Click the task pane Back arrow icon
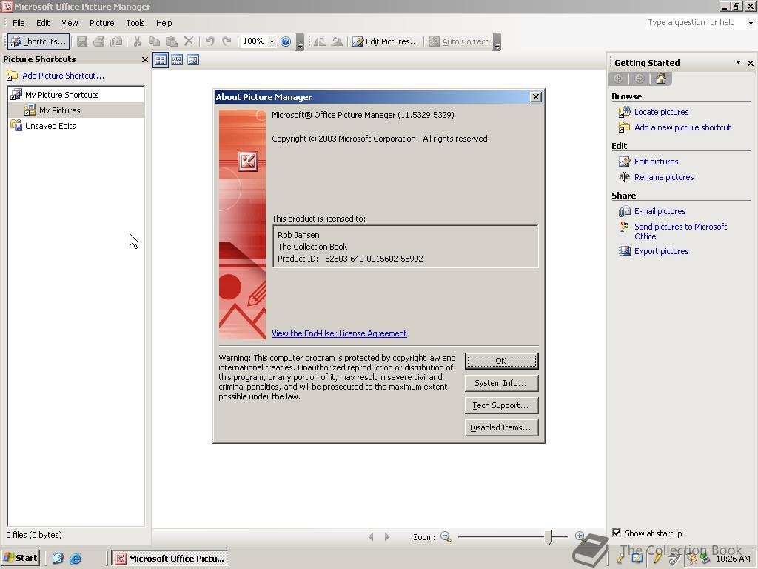 pyautogui.click(x=618, y=79)
